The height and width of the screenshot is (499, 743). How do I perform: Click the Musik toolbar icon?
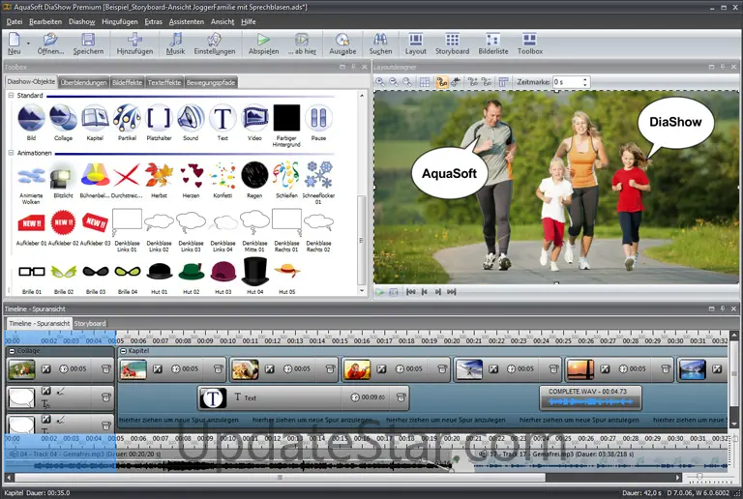tap(175, 43)
